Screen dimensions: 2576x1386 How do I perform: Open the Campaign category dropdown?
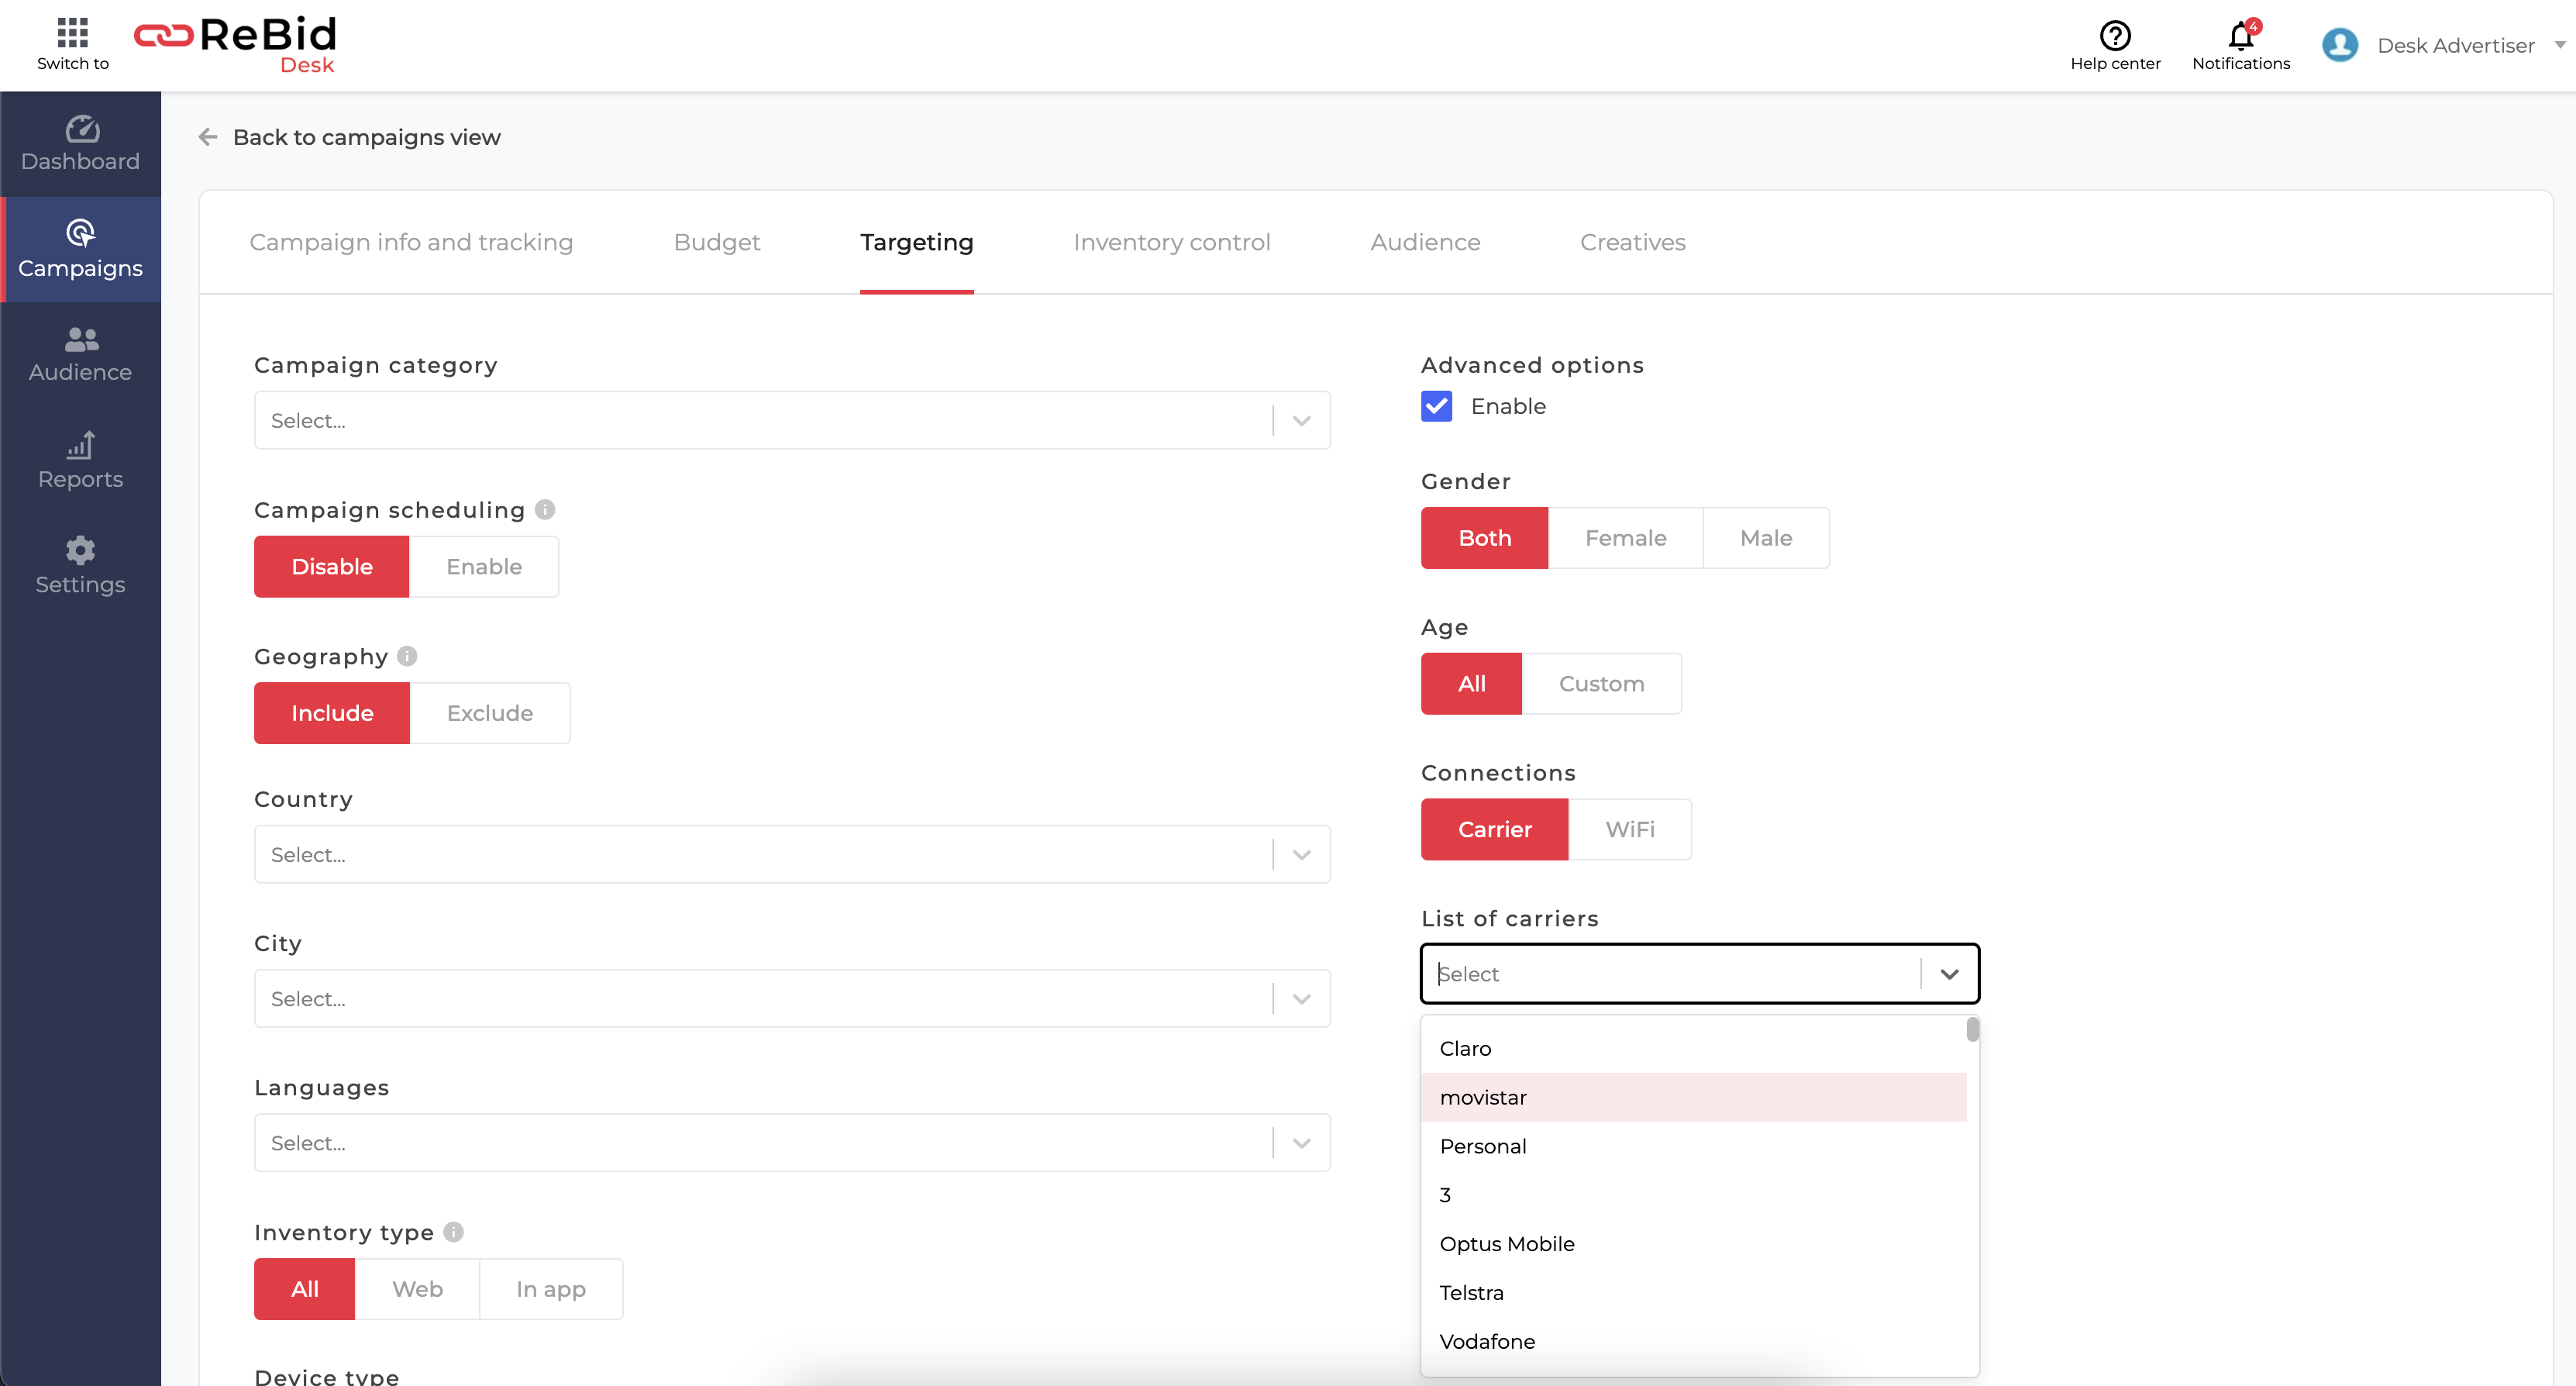point(792,420)
